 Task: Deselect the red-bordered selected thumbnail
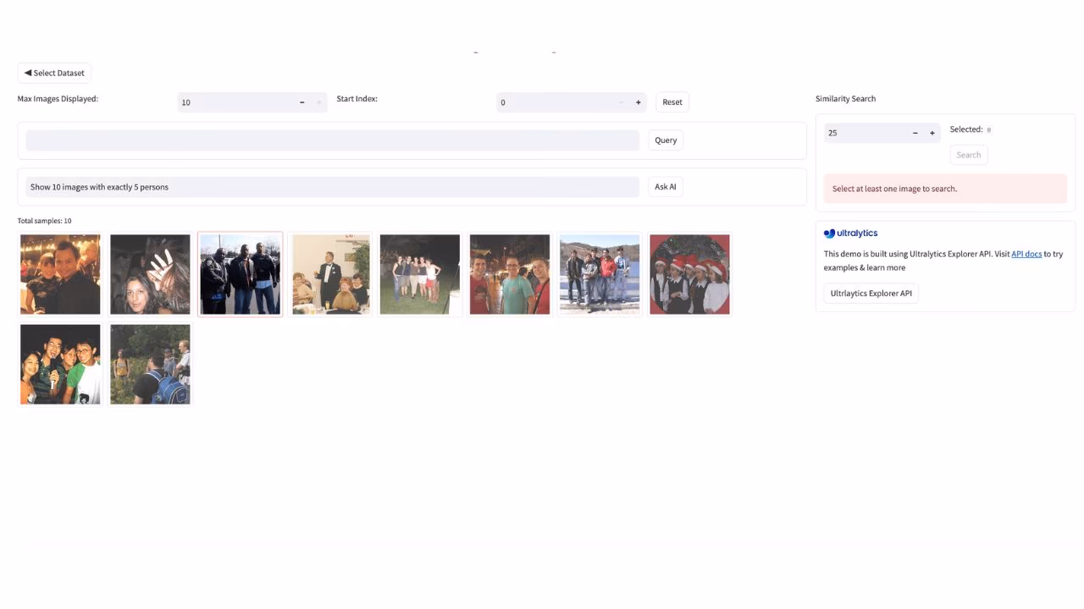[x=240, y=274]
